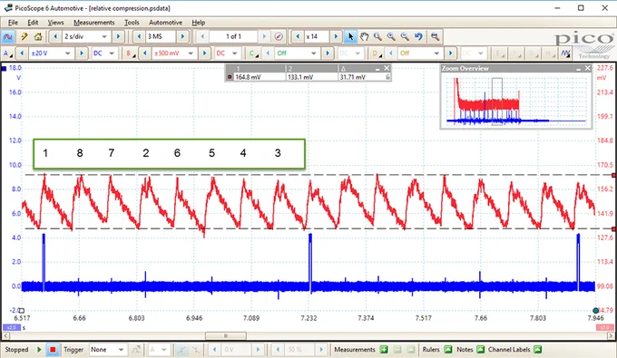
Task: Click the red Stop capture button
Action: click(x=53, y=349)
